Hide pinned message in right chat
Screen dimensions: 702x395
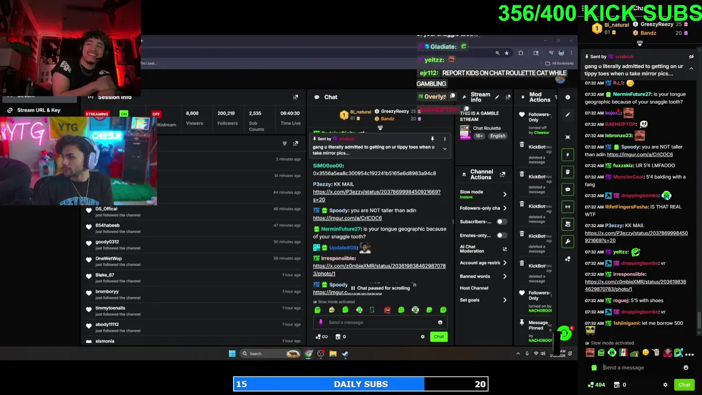coord(691,57)
